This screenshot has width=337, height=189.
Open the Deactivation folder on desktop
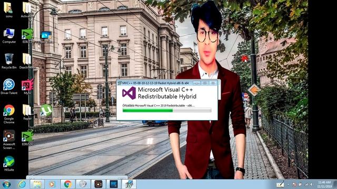pos(27,61)
